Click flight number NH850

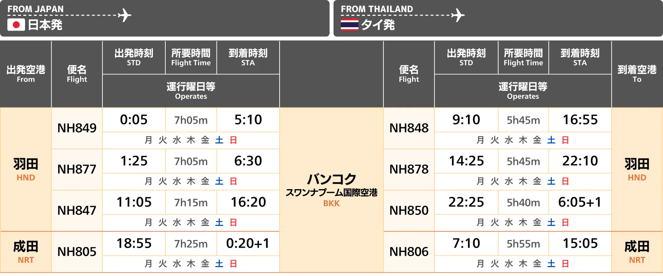tap(409, 210)
